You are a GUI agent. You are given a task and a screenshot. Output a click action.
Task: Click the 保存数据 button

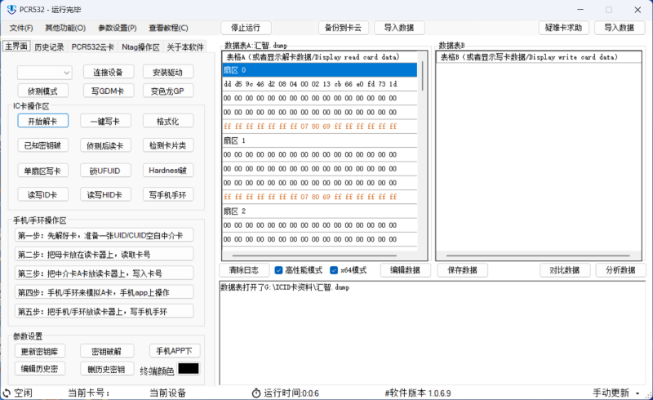click(x=462, y=270)
